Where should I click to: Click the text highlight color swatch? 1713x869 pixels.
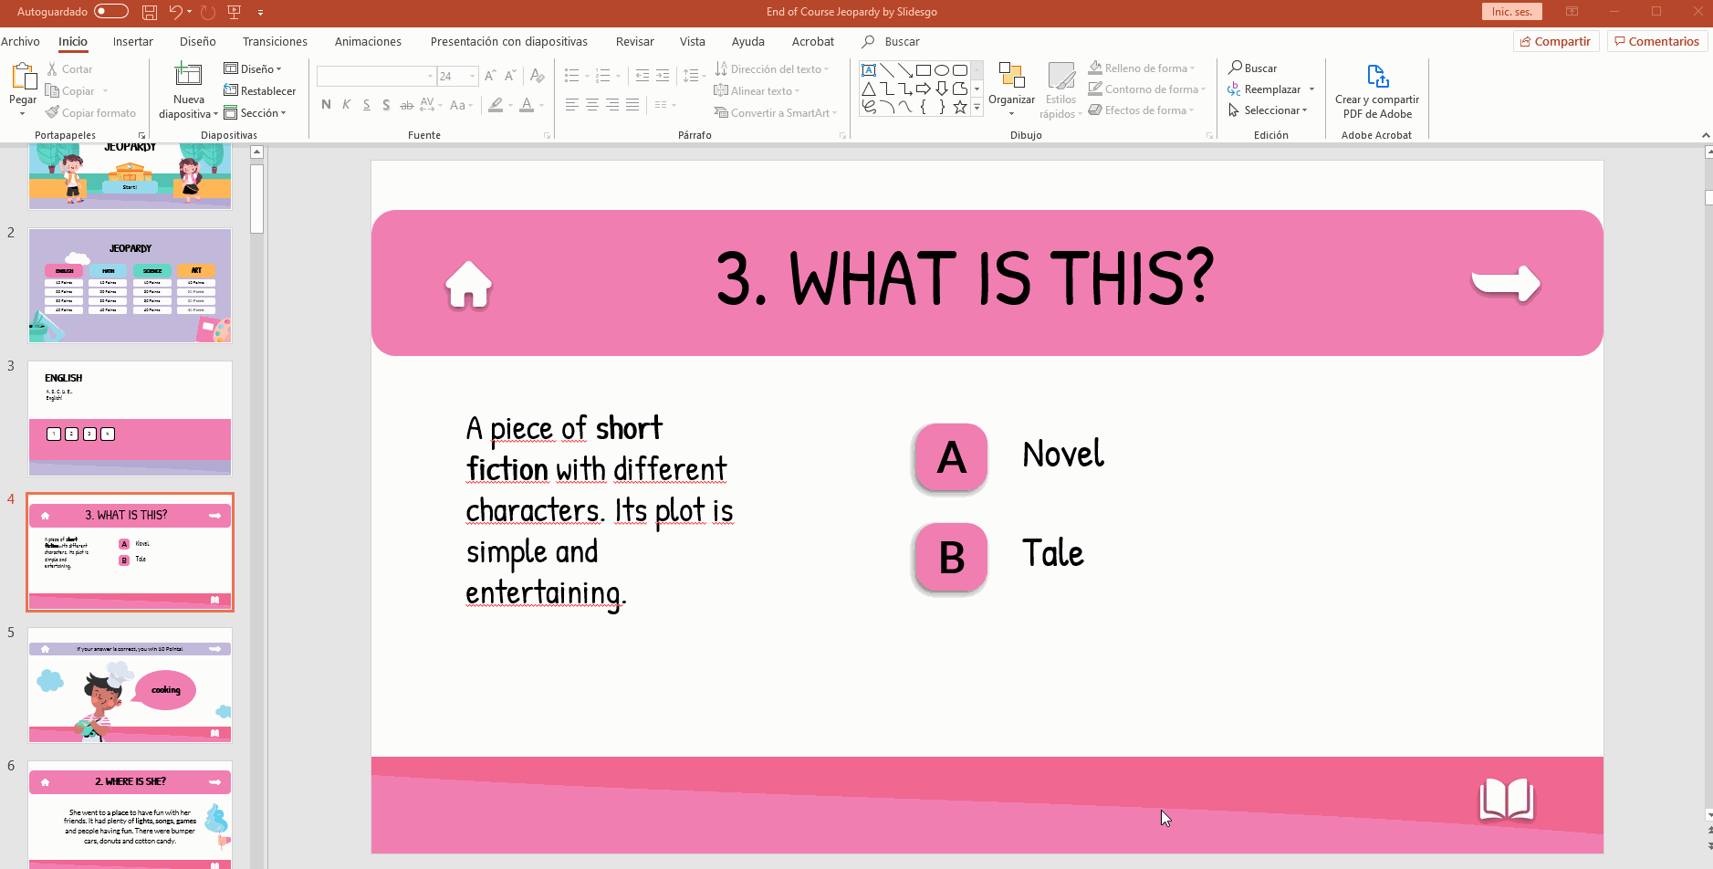[496, 105]
